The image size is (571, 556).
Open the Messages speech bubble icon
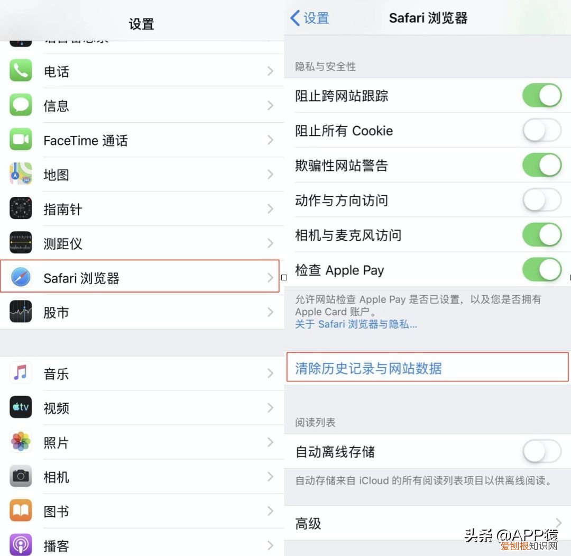21,105
